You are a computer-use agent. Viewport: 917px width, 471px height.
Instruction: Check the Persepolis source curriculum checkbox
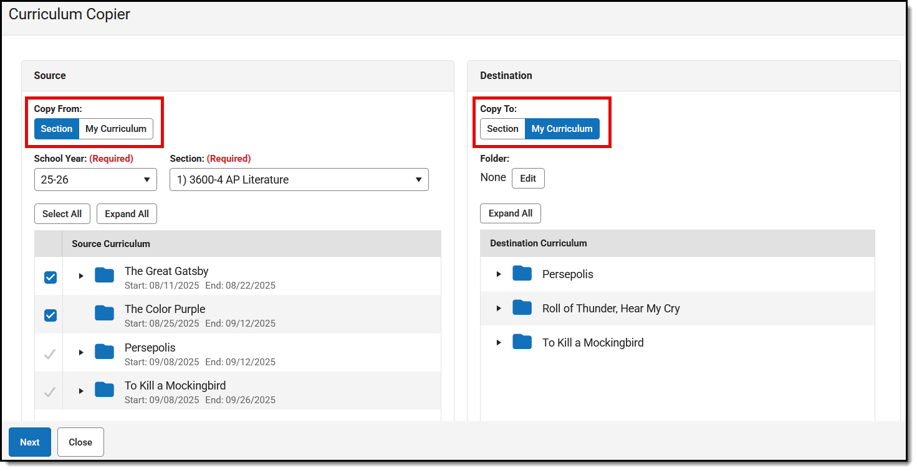click(x=50, y=353)
